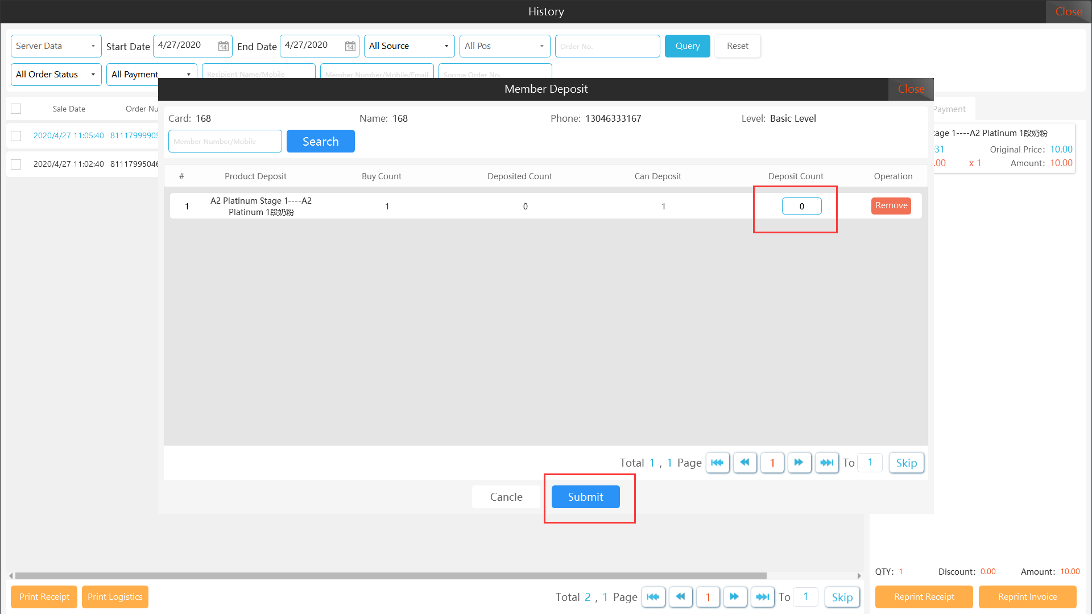Viewport: 1092px width, 614px height.
Task: Go to first page in Member Deposit pager
Action: click(x=717, y=463)
